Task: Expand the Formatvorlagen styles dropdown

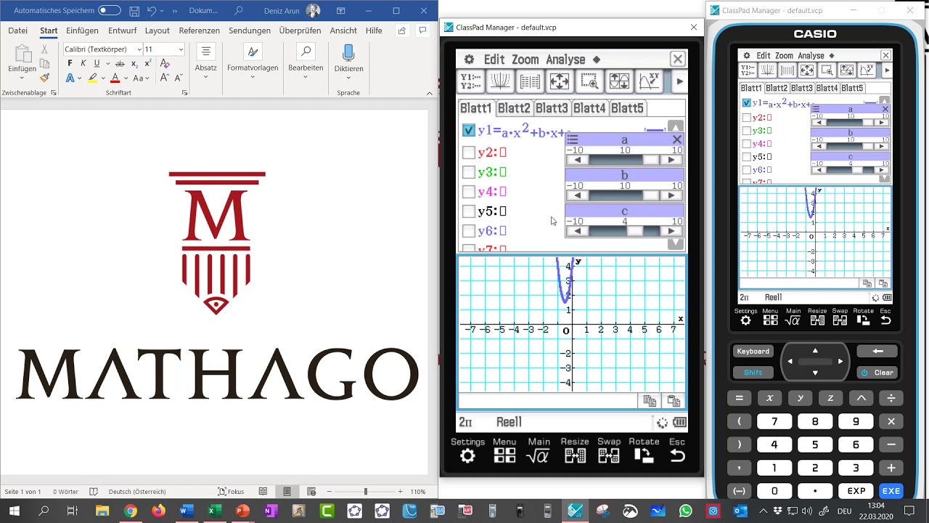Action: (x=253, y=78)
